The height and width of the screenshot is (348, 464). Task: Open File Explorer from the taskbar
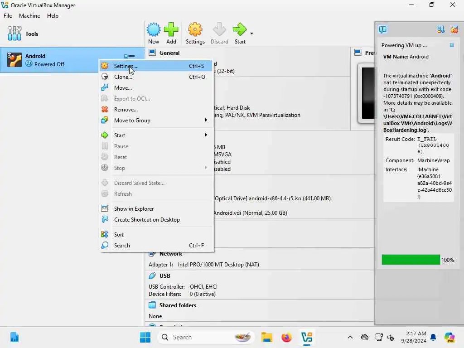click(266, 337)
